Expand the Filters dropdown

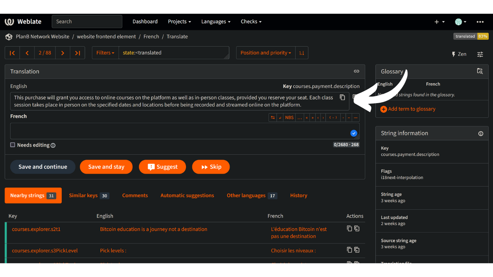pyautogui.click(x=106, y=53)
